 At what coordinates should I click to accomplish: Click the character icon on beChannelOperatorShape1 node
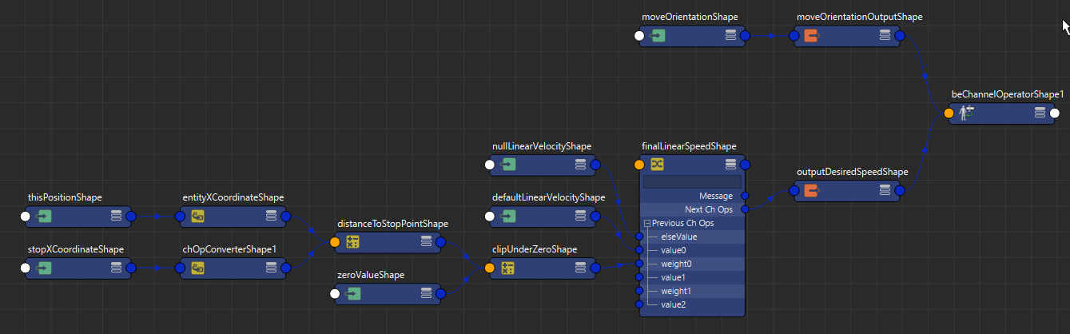(966, 113)
